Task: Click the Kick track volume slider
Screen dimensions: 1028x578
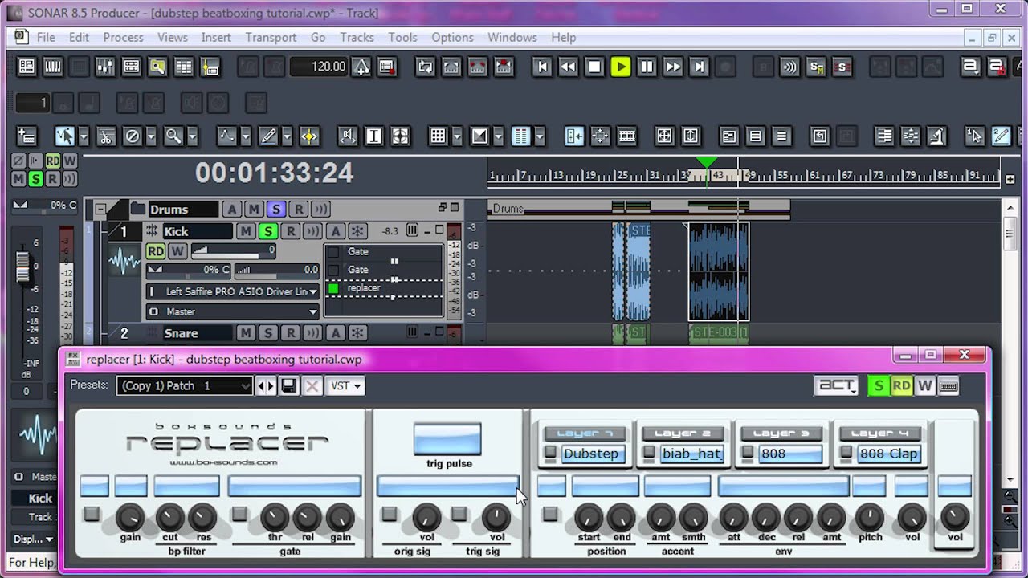Action: (233, 251)
